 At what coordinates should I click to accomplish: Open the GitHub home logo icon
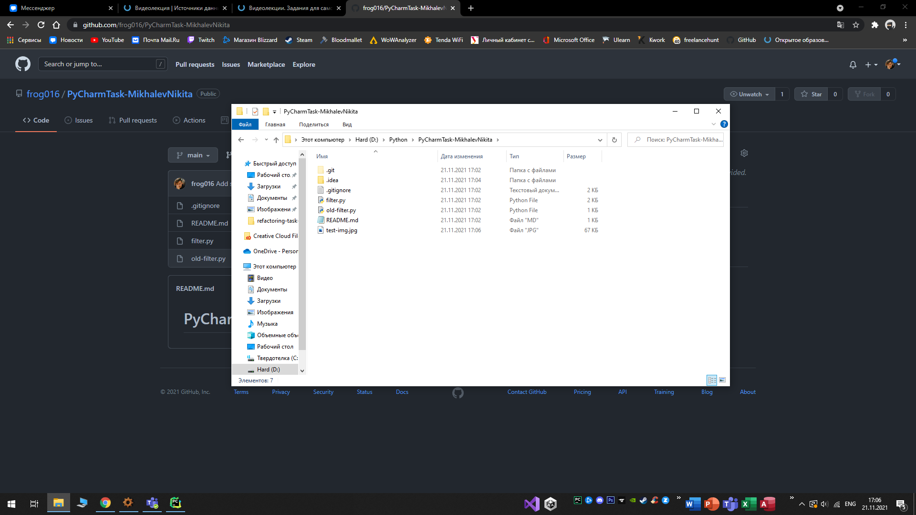coord(22,64)
